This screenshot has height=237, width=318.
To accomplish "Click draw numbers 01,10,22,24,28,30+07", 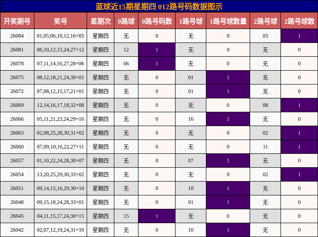I will (60, 161).
